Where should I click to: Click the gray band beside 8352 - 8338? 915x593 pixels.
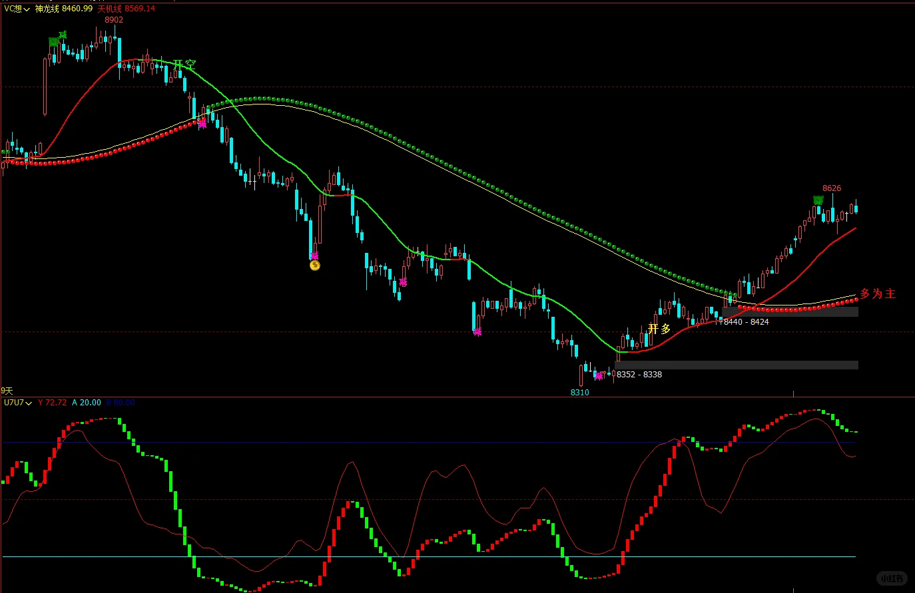point(737,365)
